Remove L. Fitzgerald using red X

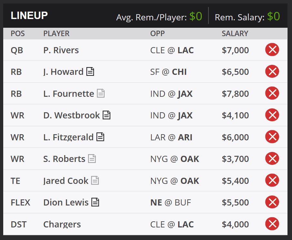272,137
